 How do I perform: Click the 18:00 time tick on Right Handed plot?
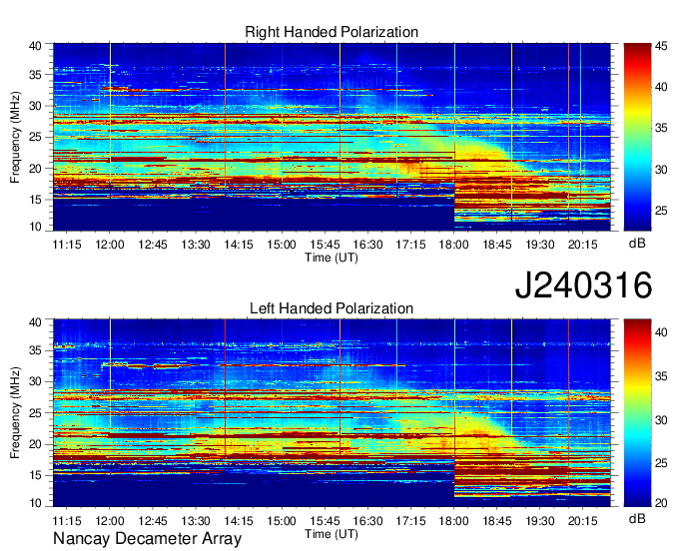point(453,245)
